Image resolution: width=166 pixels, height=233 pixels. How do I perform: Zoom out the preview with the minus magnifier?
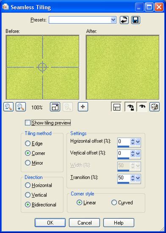pyautogui.click(x=8, y=107)
